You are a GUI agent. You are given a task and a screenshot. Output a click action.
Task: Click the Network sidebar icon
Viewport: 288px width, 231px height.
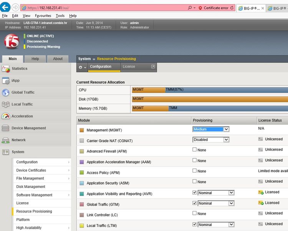pyautogui.click(x=6, y=140)
